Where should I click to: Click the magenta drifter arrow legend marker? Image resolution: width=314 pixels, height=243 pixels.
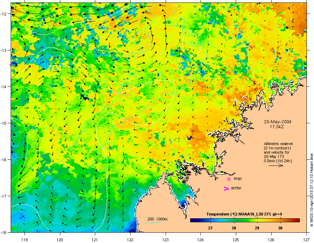click(x=227, y=188)
